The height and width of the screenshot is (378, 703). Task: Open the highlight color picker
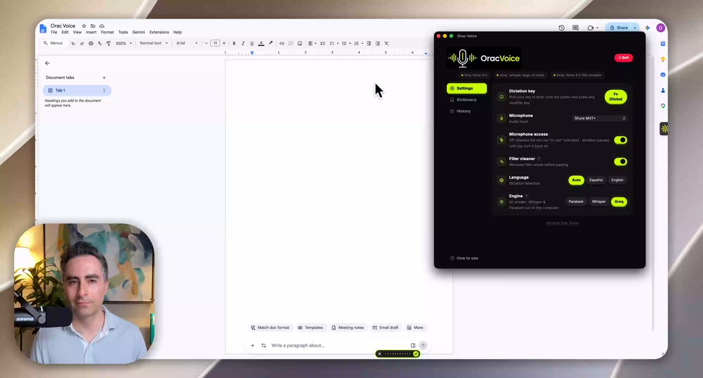[x=270, y=43]
